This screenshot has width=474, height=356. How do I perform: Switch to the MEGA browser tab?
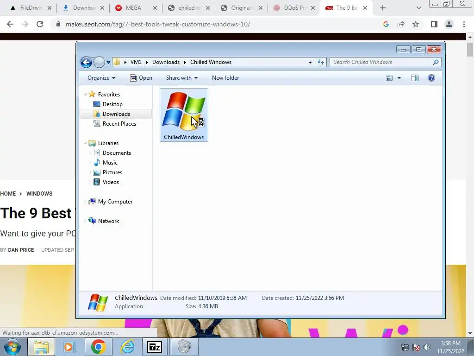133,8
